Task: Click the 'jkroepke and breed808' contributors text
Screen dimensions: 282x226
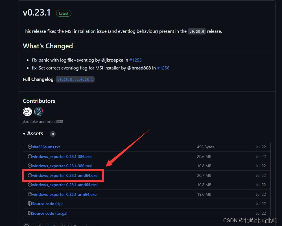Action: [x=43, y=122]
